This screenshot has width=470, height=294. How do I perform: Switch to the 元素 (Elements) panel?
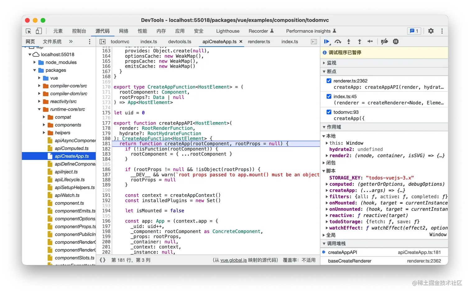click(58, 31)
